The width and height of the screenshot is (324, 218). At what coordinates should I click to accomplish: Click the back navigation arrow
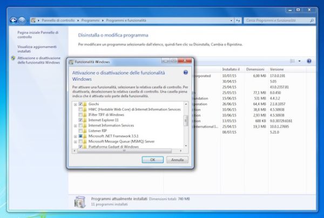(x=13, y=20)
